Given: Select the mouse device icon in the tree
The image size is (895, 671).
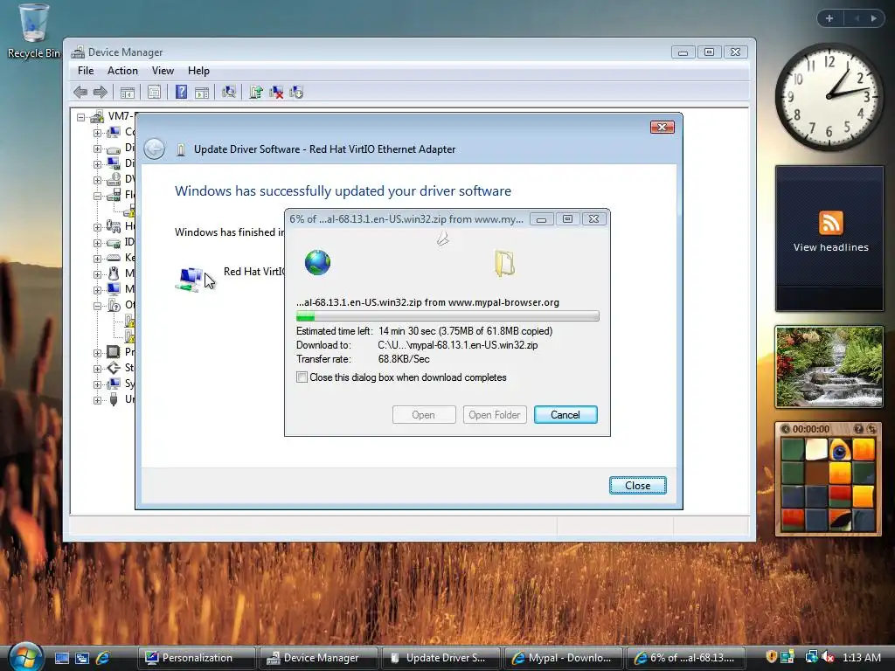Looking at the screenshot, I should point(114,273).
